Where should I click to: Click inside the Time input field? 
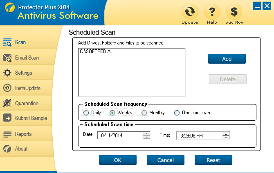[x=200, y=135]
